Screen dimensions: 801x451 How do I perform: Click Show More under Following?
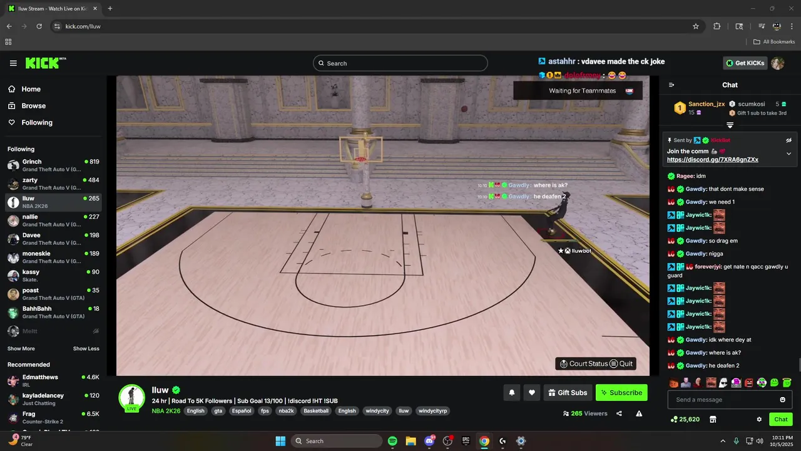[x=21, y=348]
